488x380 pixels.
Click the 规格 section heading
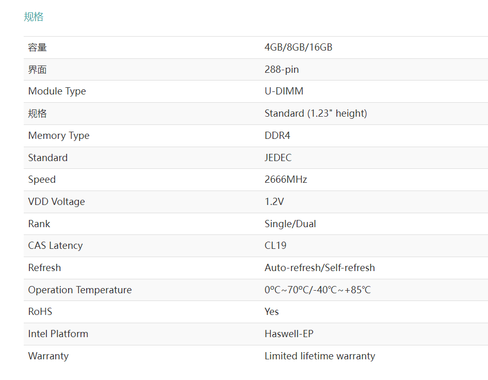click(x=34, y=17)
